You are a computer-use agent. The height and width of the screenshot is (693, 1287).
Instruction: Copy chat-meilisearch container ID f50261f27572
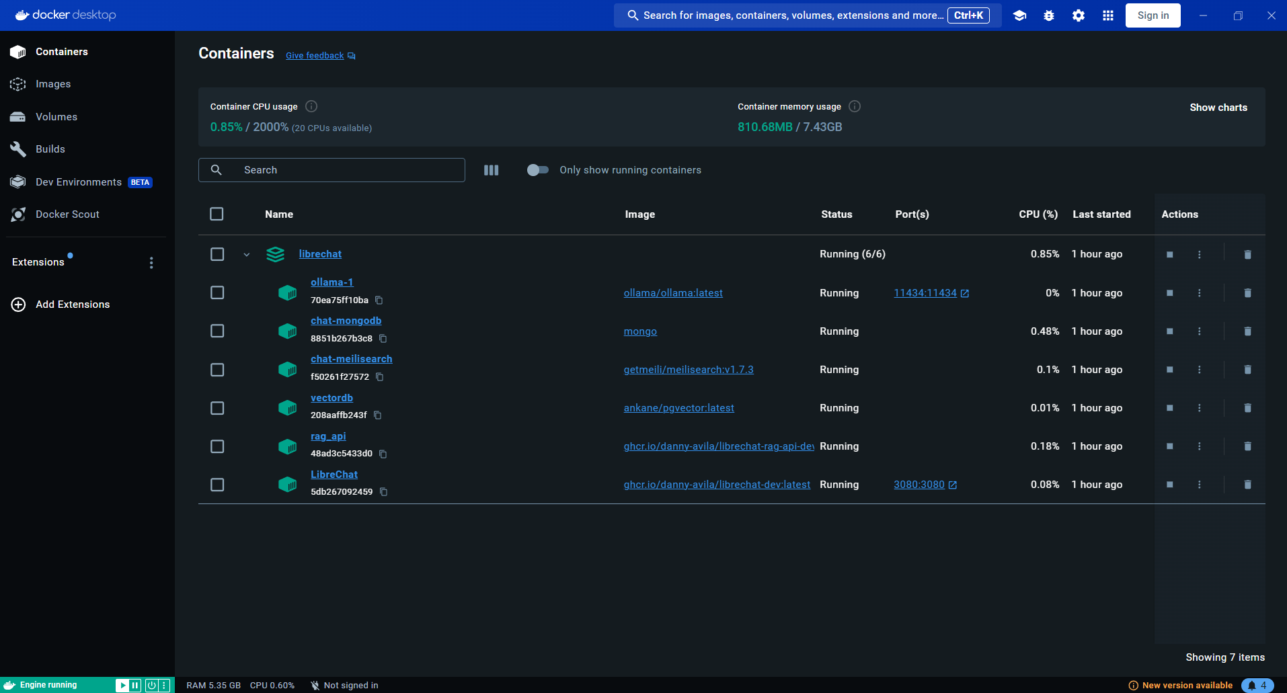[x=380, y=377]
